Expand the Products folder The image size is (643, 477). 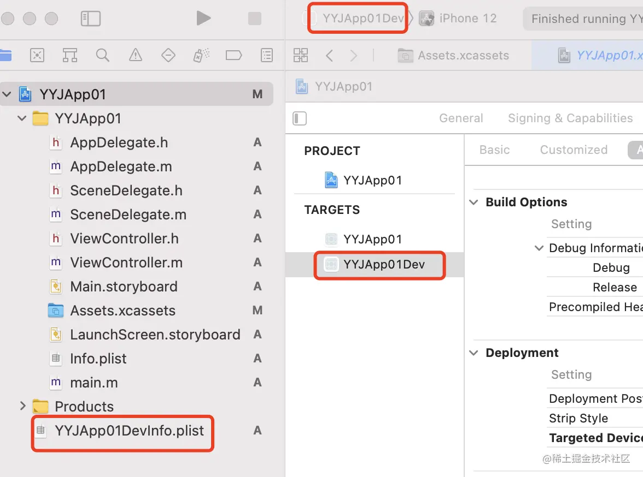tap(22, 406)
